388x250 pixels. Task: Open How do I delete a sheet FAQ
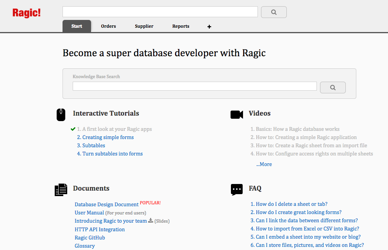coord(289,204)
